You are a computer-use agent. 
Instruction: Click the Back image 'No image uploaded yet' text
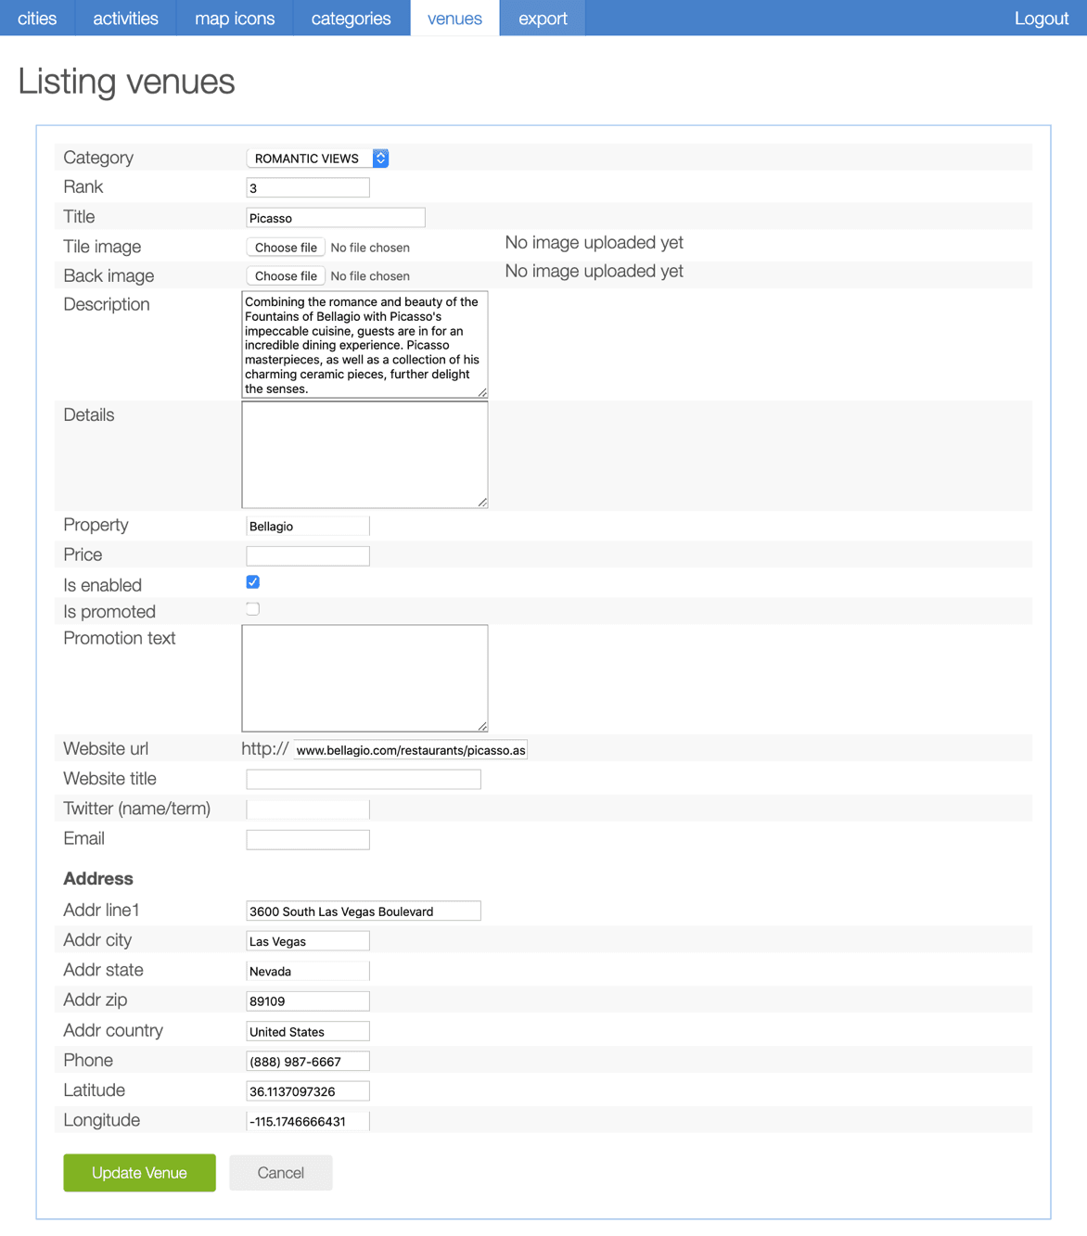click(x=595, y=272)
